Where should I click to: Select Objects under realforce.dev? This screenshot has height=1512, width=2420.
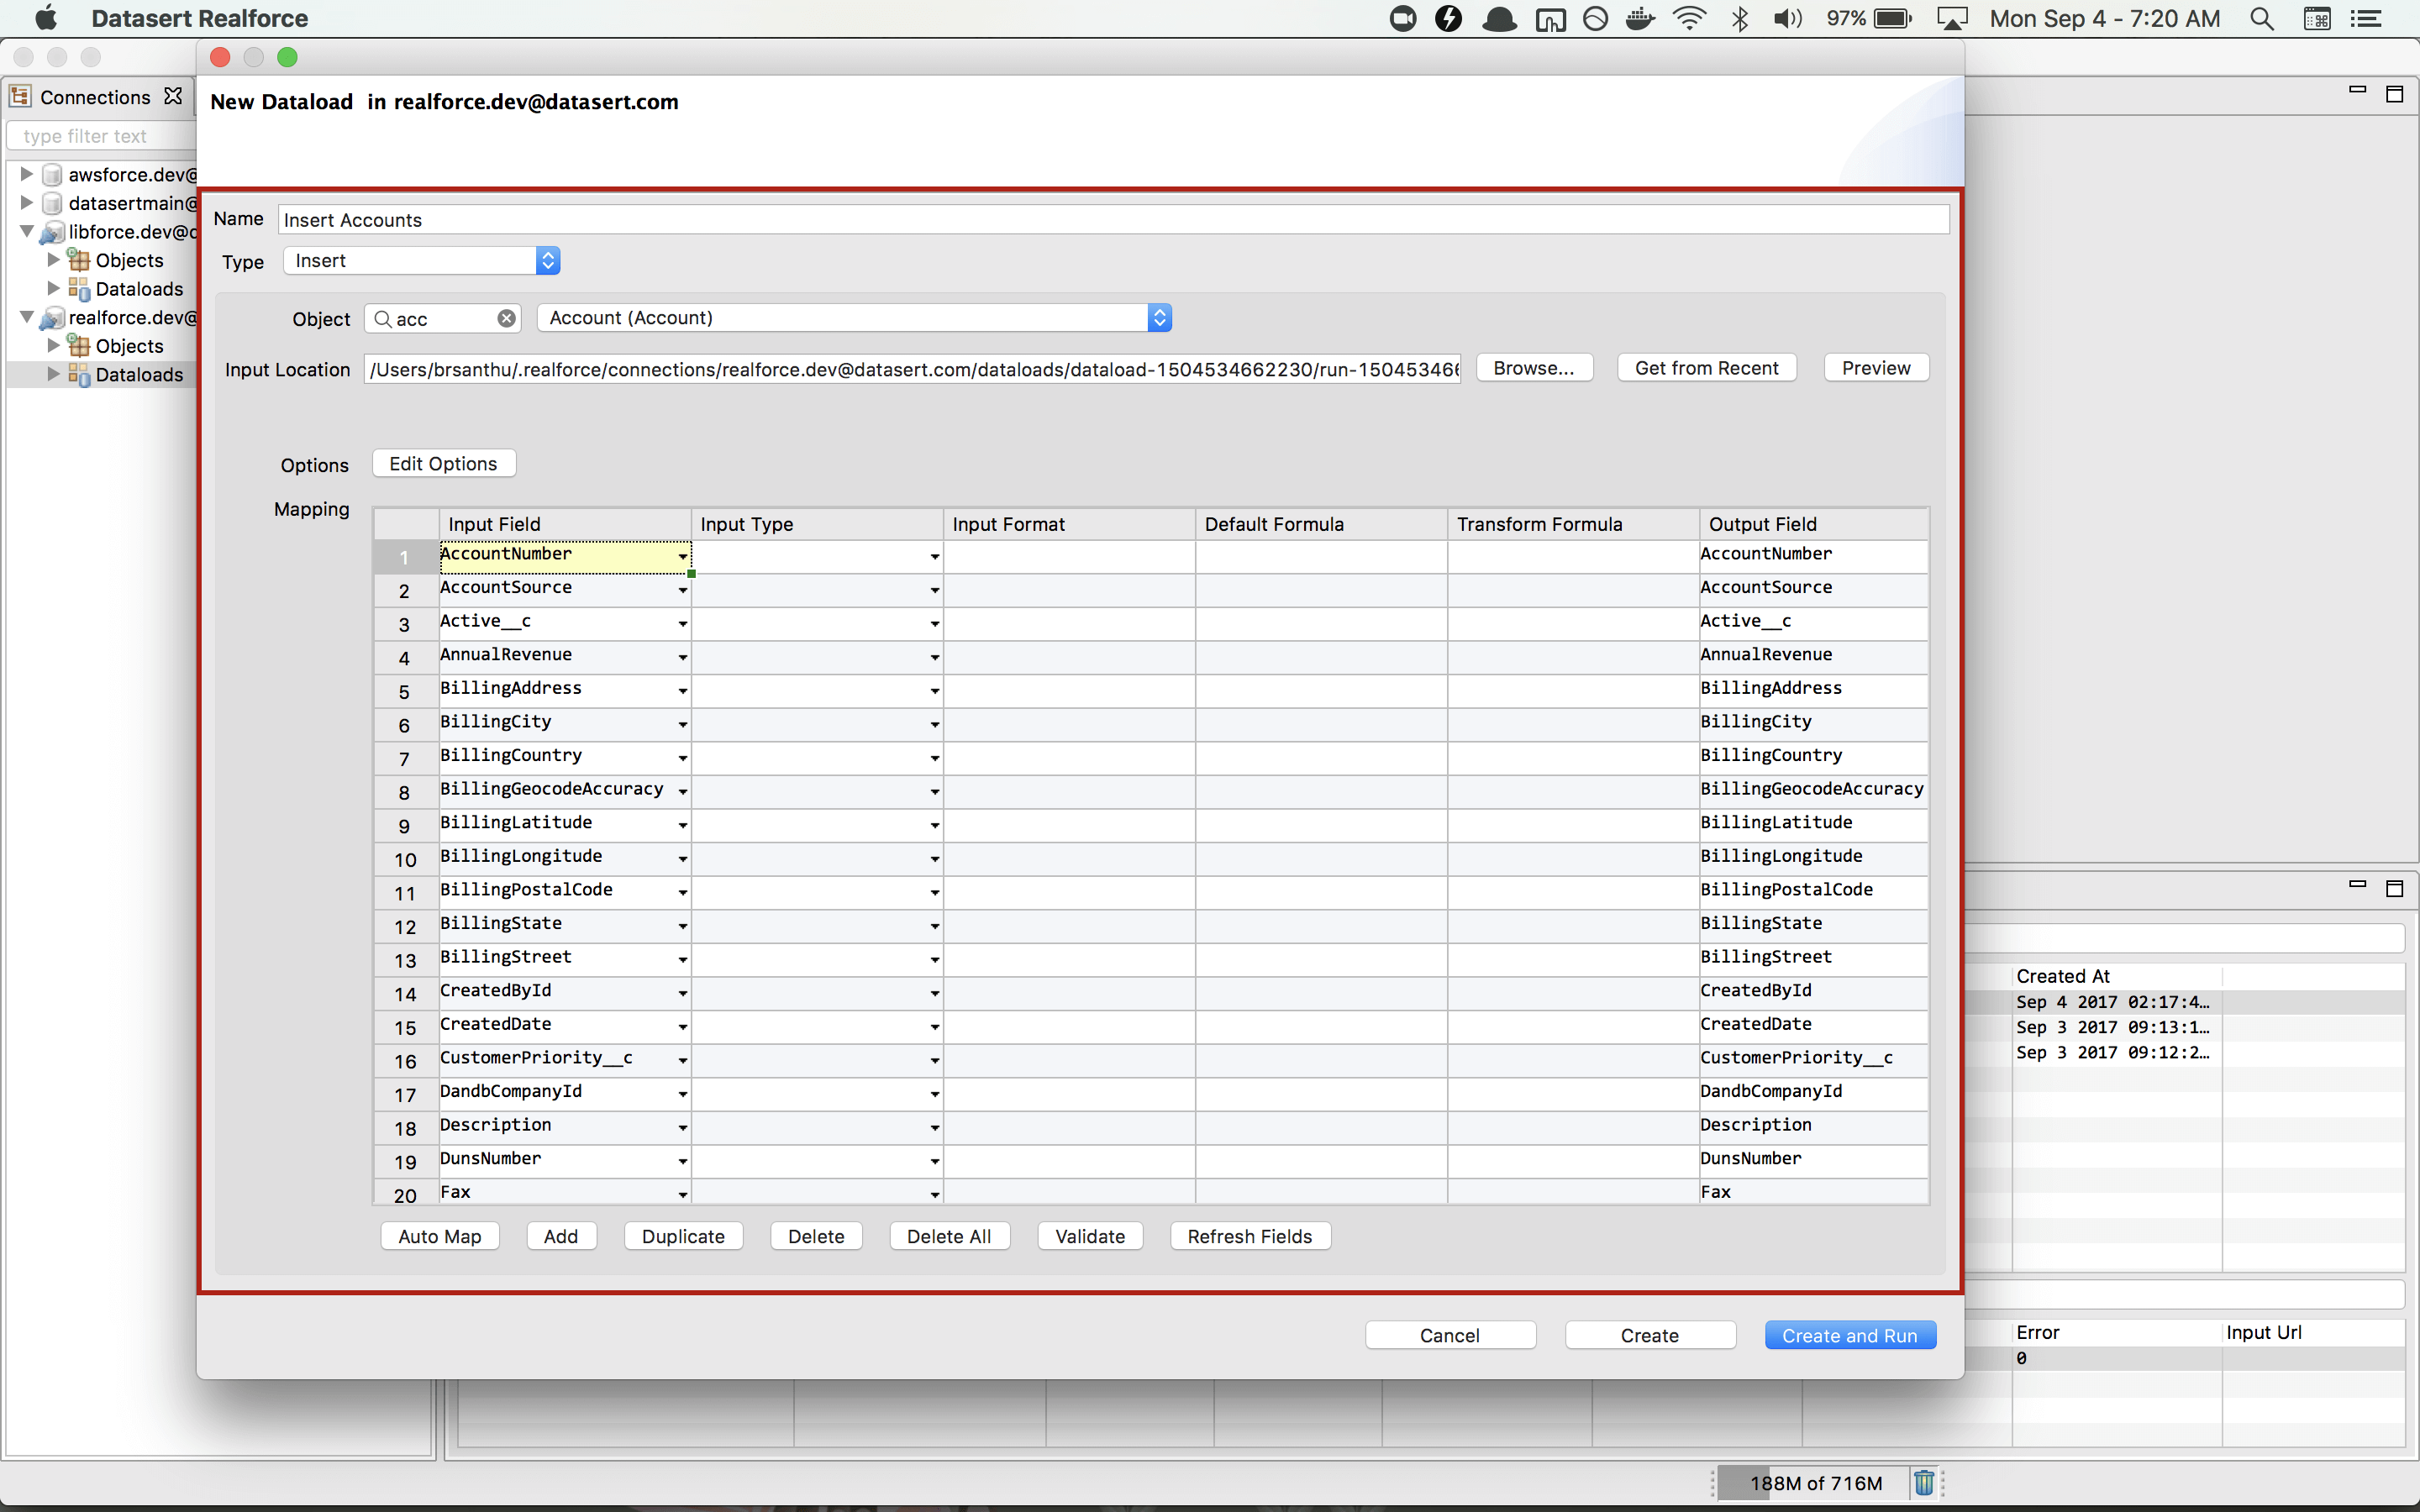tap(129, 346)
